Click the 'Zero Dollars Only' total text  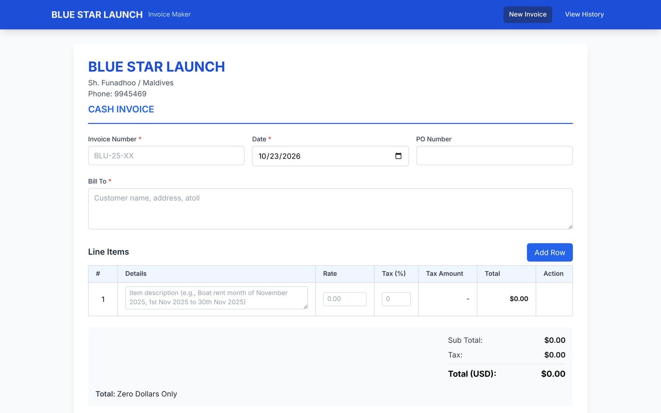147,394
